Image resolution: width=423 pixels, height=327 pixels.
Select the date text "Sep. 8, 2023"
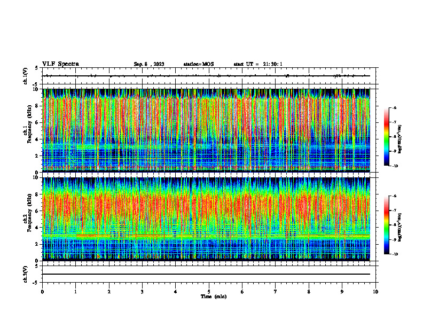pos(149,64)
